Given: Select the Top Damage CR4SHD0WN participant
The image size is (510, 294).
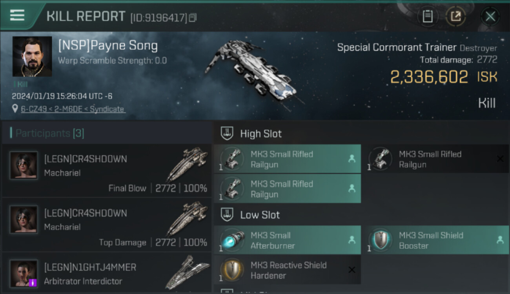Looking at the screenshot, I should (107, 225).
